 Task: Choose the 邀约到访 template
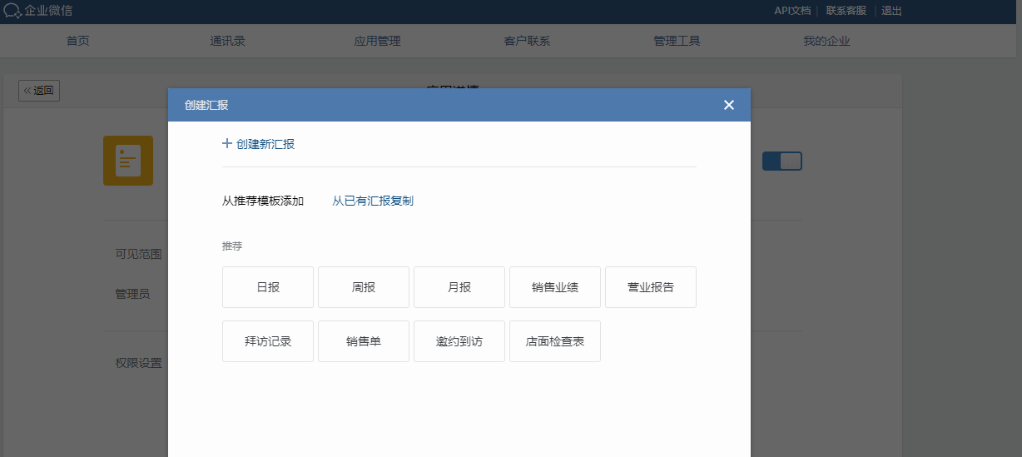pyautogui.click(x=459, y=341)
